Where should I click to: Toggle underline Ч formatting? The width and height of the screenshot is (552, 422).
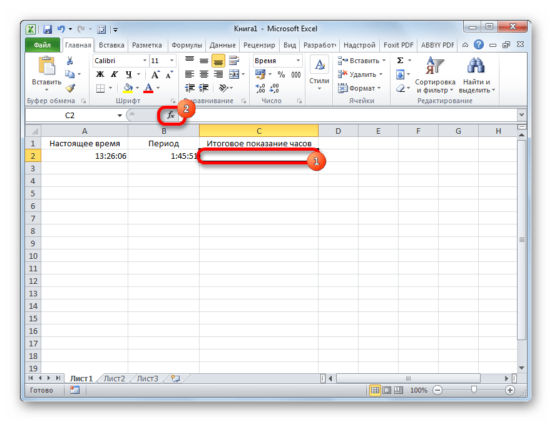(129, 74)
